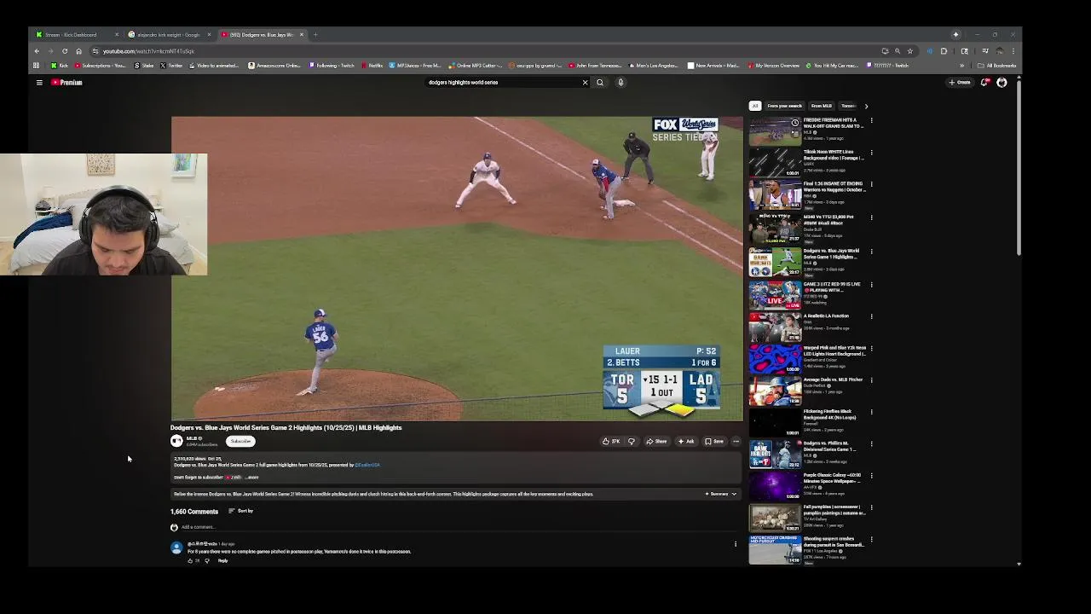The width and height of the screenshot is (1091, 614).
Task: Open the Twitter bookmark
Action: tap(171, 66)
